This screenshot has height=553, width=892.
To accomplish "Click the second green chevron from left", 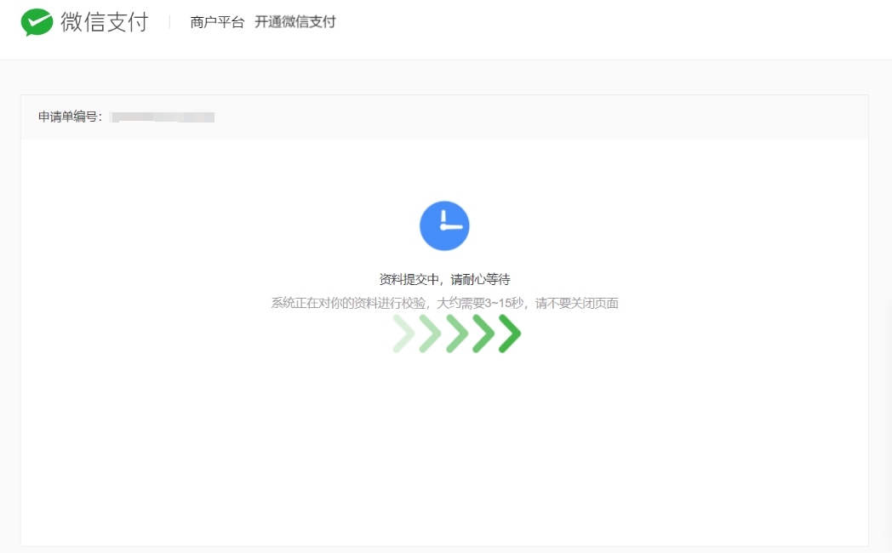I will [x=430, y=334].
